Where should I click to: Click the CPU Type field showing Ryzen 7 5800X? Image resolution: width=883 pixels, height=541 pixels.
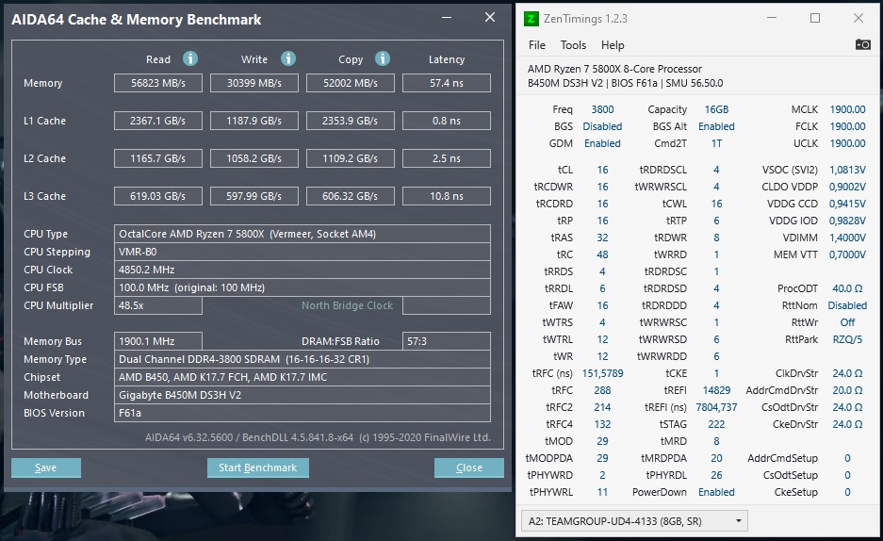(303, 234)
